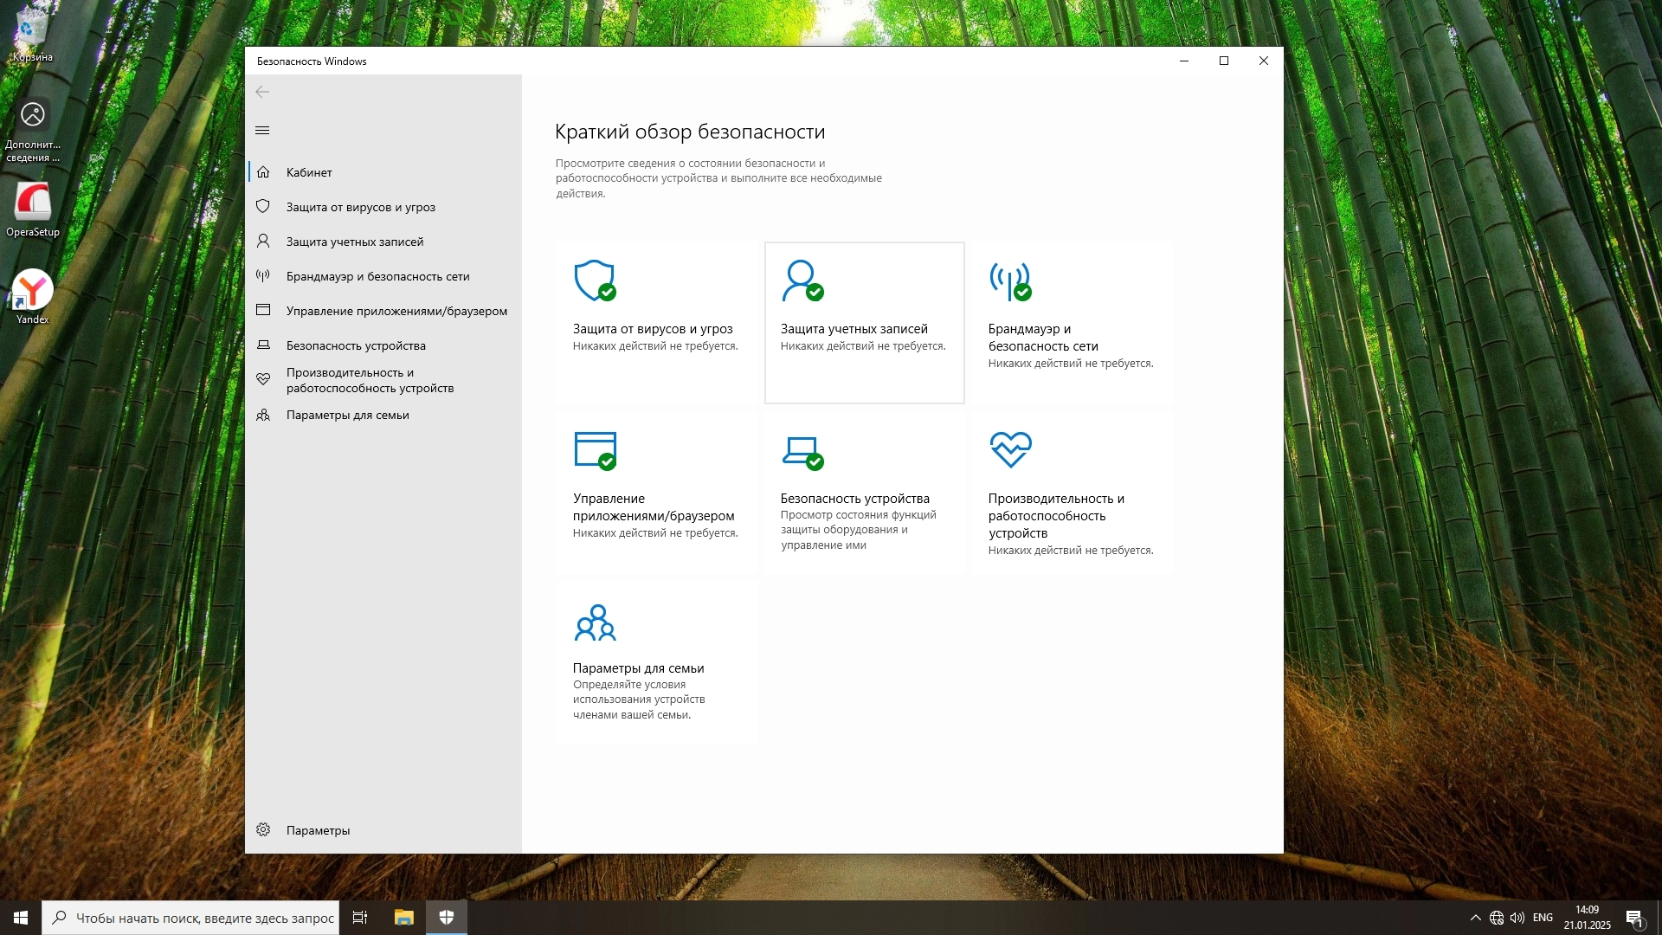
Task: Show hidden tray icons with the chevron
Action: click(x=1475, y=918)
